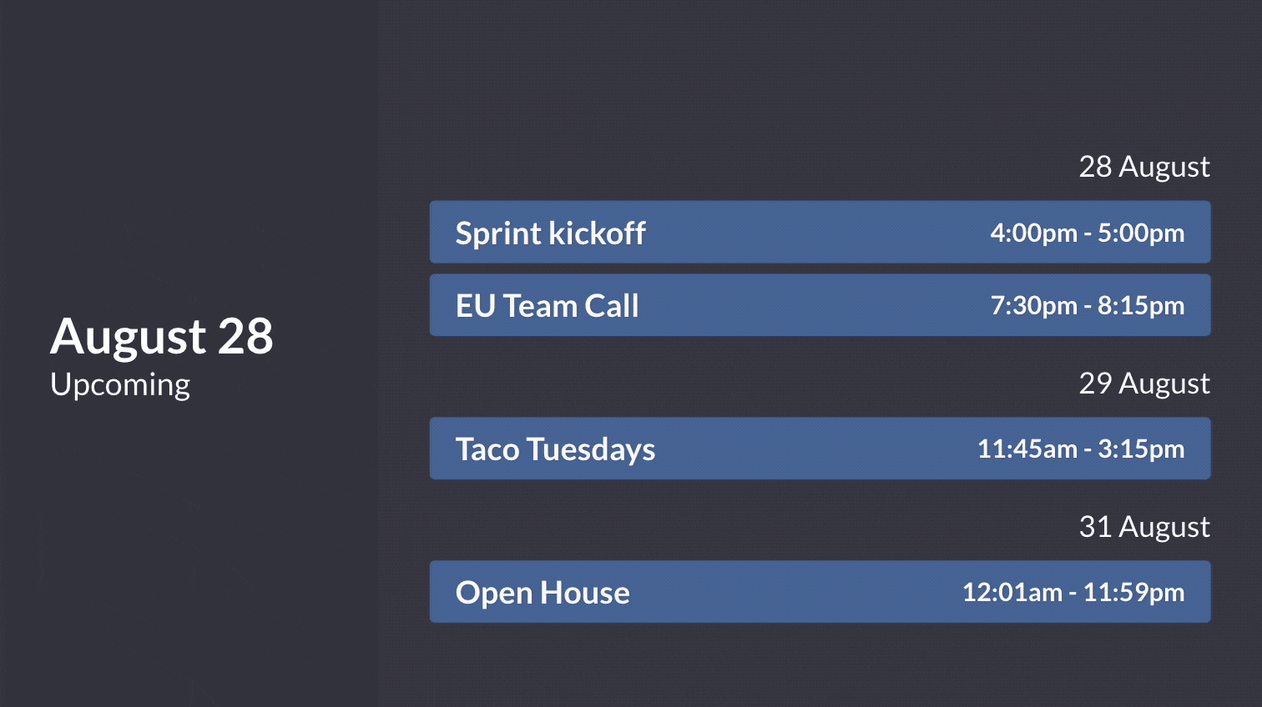The height and width of the screenshot is (707, 1262).
Task: Select the Taco Tuesdays event title
Action: 555,449
